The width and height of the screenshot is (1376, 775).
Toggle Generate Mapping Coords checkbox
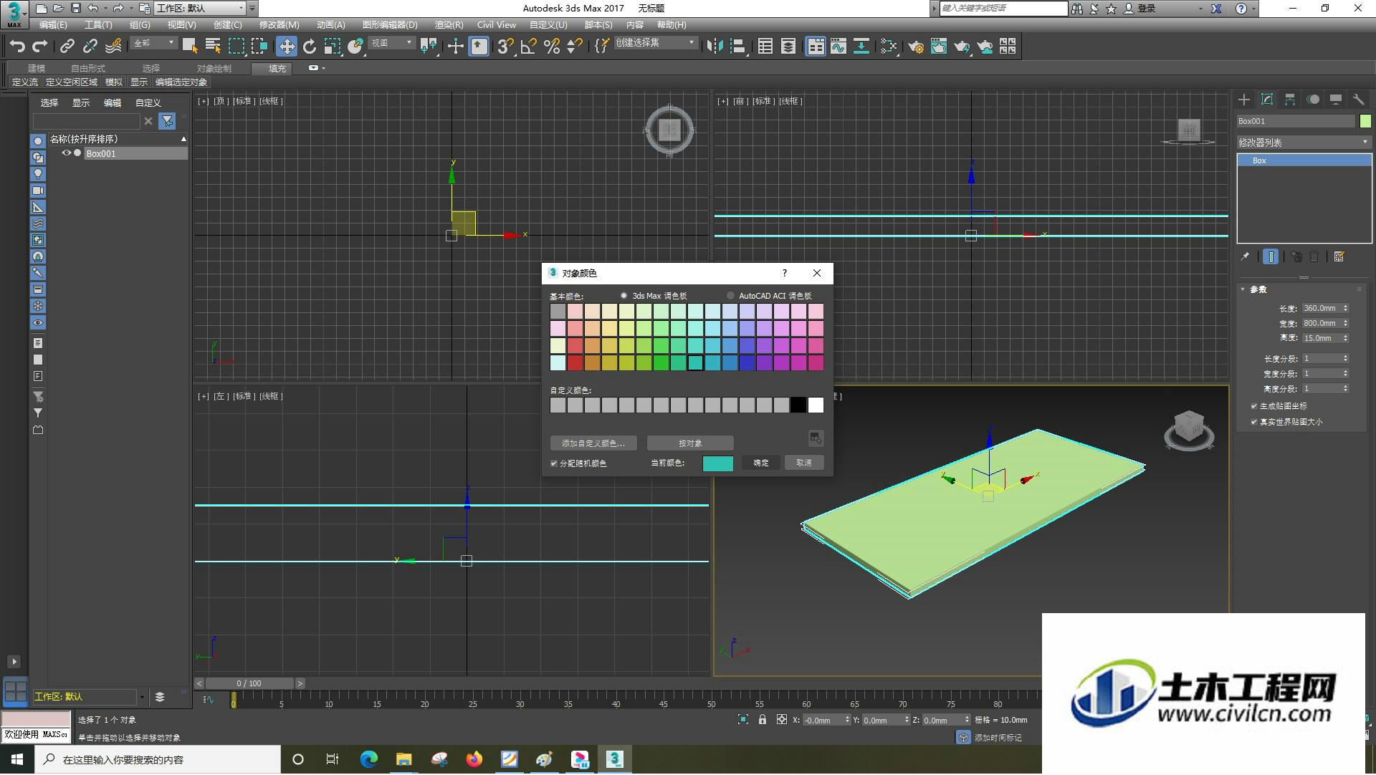[1254, 406]
